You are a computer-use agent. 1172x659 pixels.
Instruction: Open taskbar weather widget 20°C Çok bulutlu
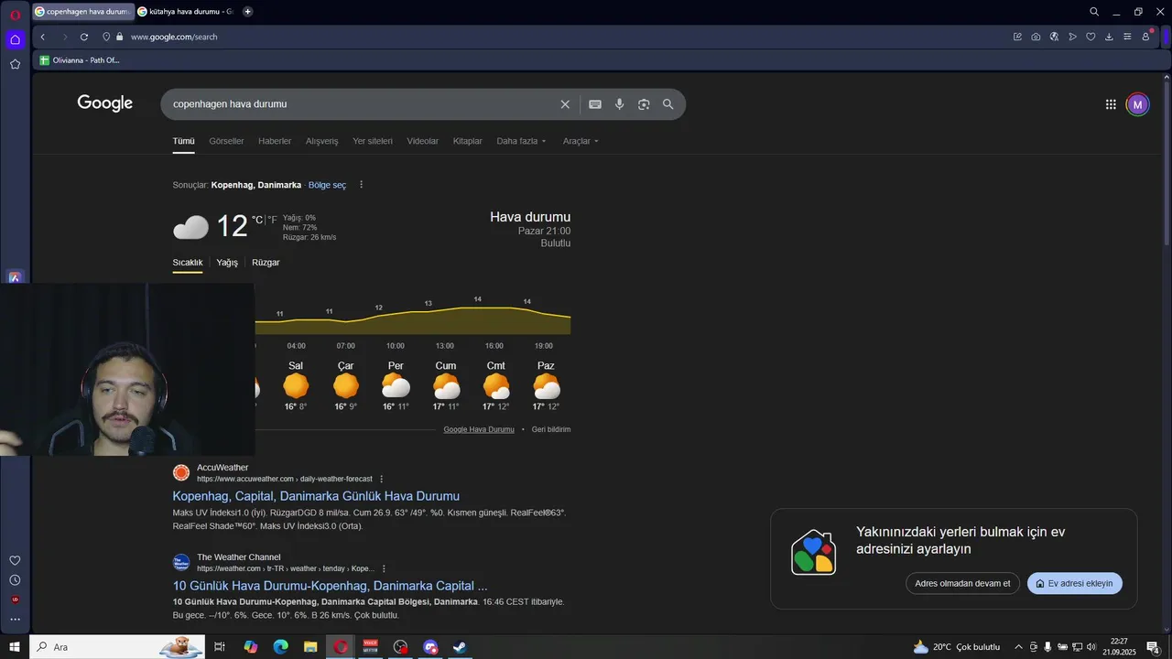click(x=957, y=647)
